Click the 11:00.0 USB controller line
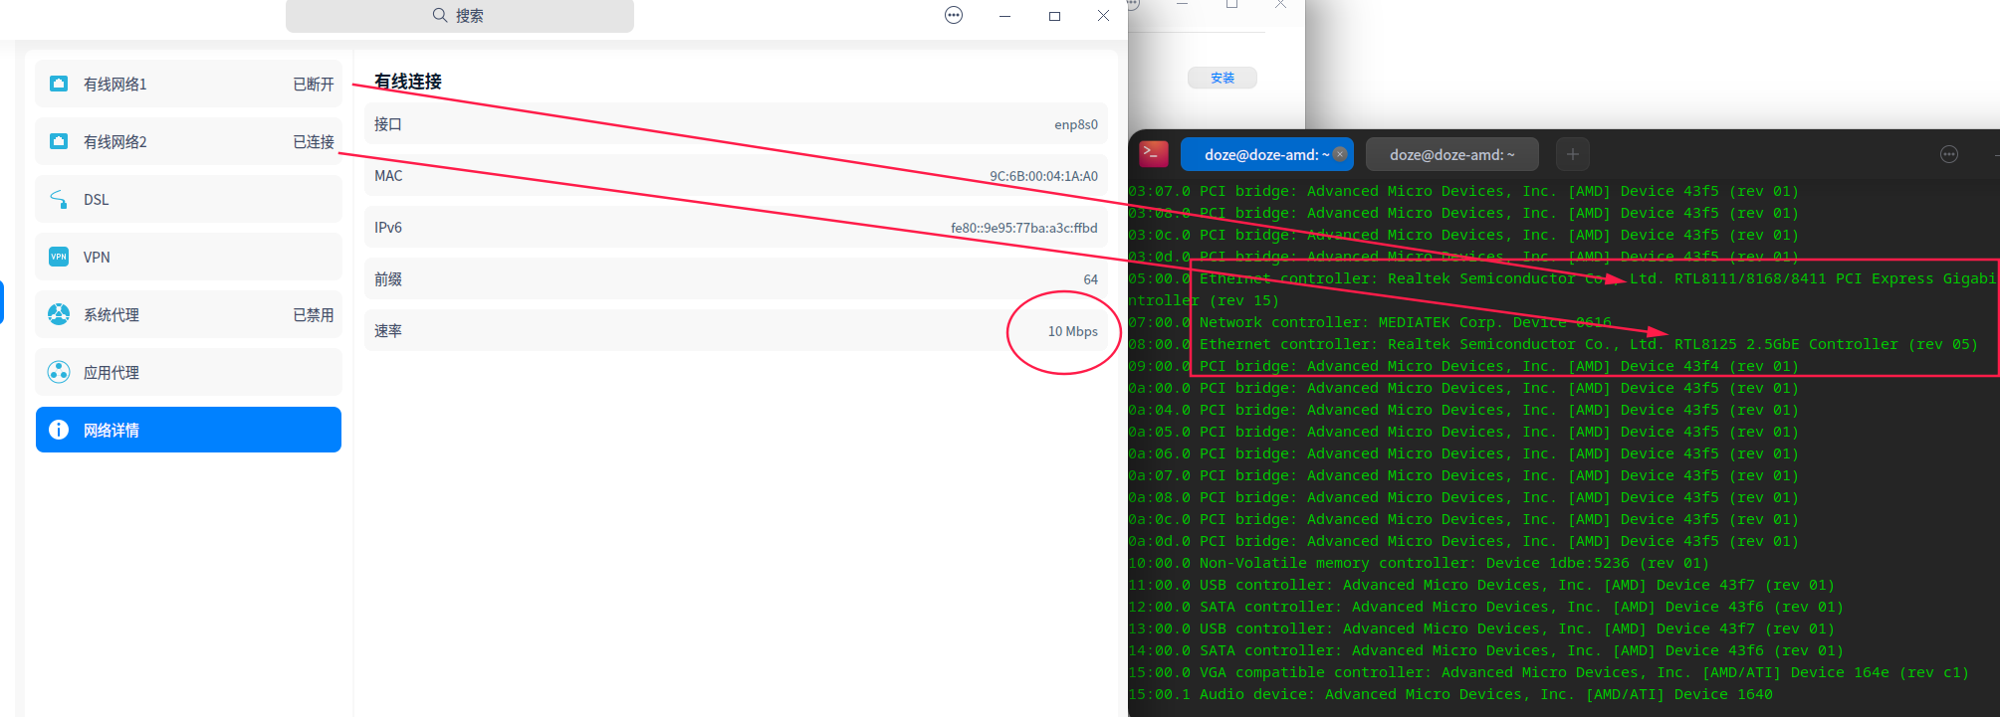This screenshot has width=2000, height=717. [x=1481, y=585]
